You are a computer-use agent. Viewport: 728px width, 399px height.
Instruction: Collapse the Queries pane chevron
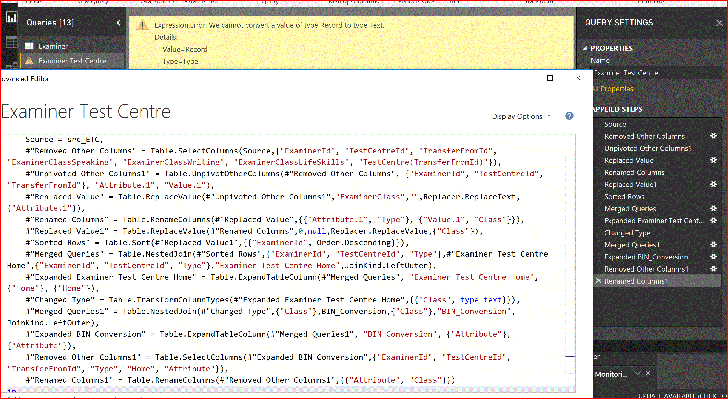[119, 23]
